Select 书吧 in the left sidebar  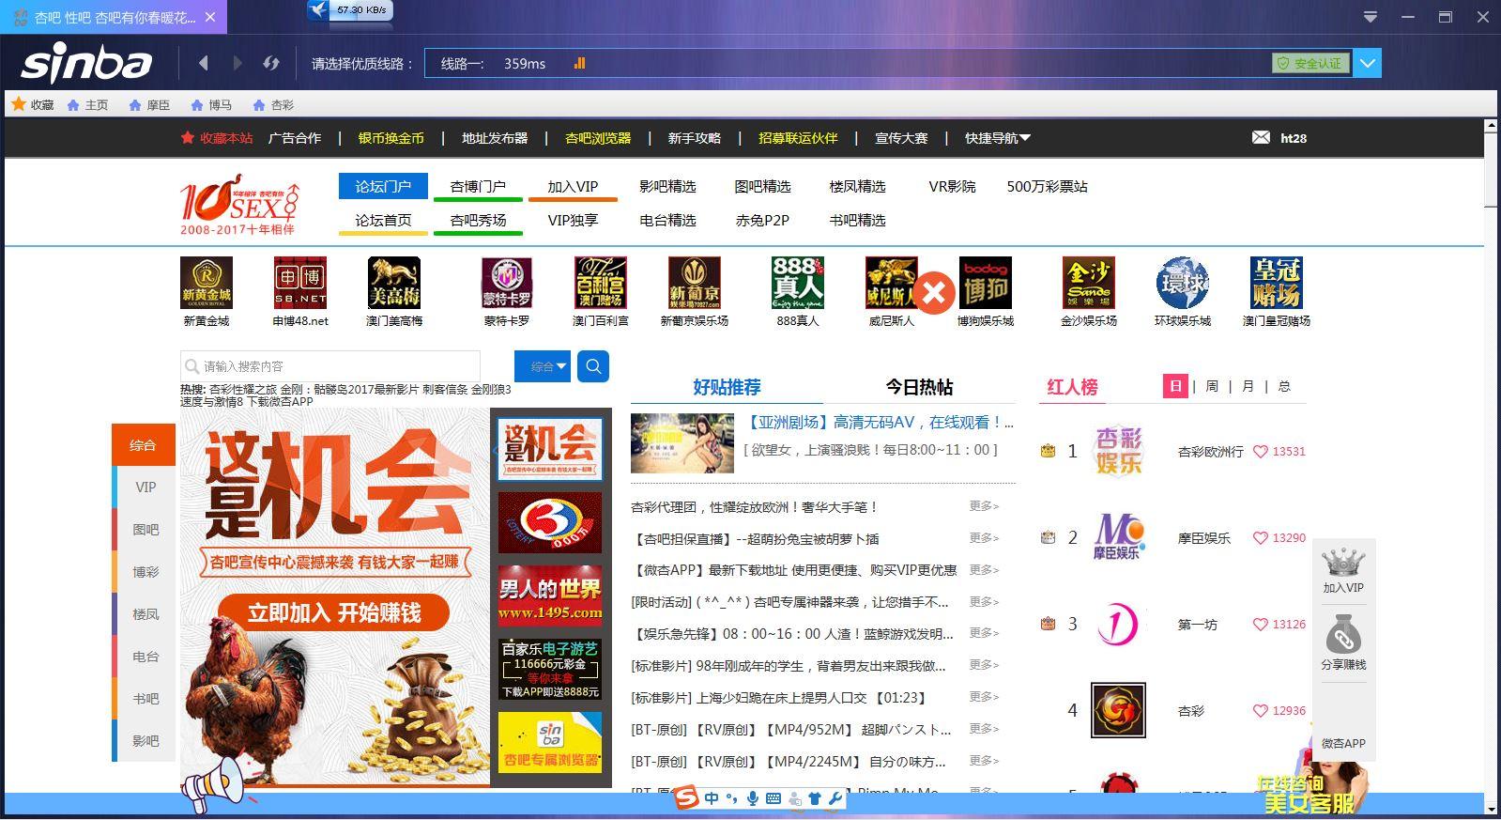click(x=146, y=699)
